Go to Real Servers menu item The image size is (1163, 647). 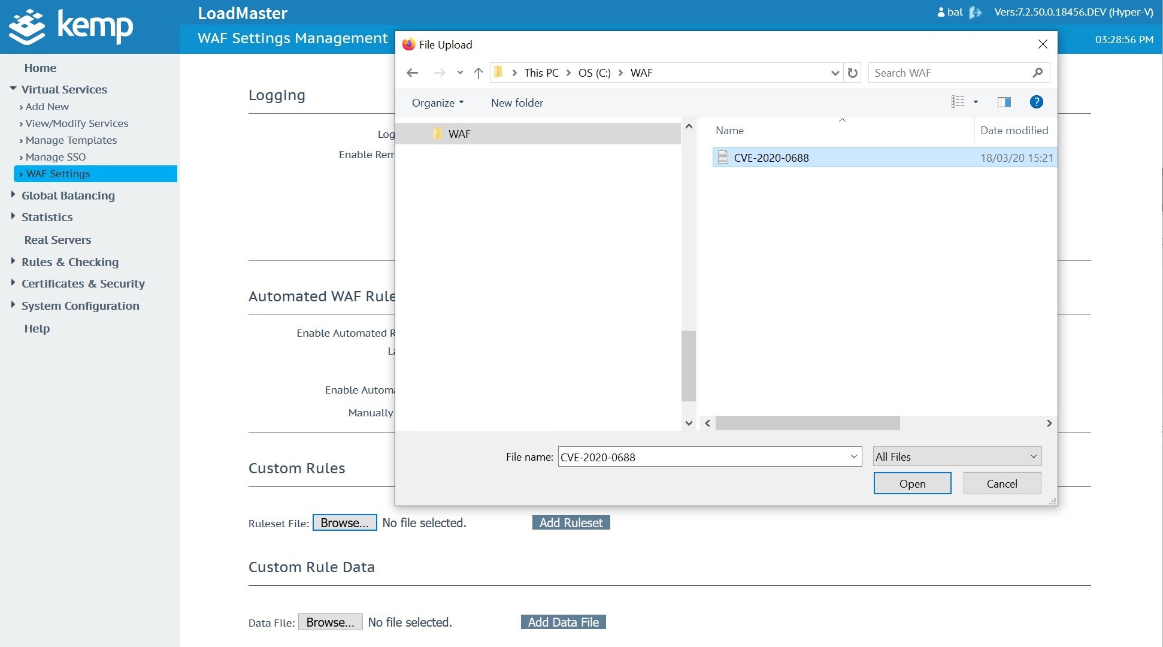click(57, 240)
